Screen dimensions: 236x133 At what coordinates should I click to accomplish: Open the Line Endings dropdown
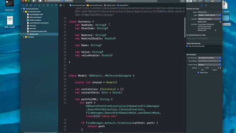click(x=209, y=61)
